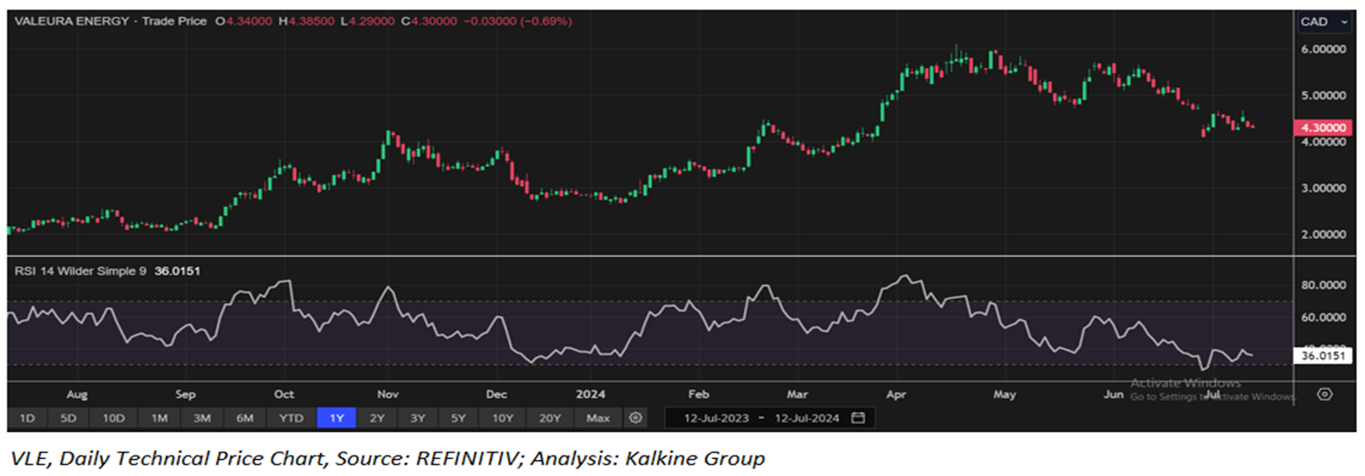
Task: Click the current price tag 4.30000
Action: (1324, 127)
